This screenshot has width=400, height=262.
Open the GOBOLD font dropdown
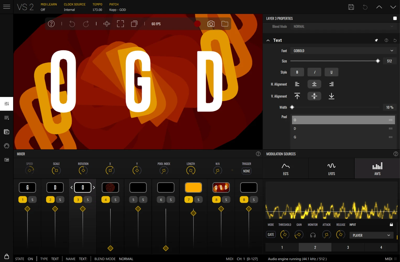[x=343, y=51]
